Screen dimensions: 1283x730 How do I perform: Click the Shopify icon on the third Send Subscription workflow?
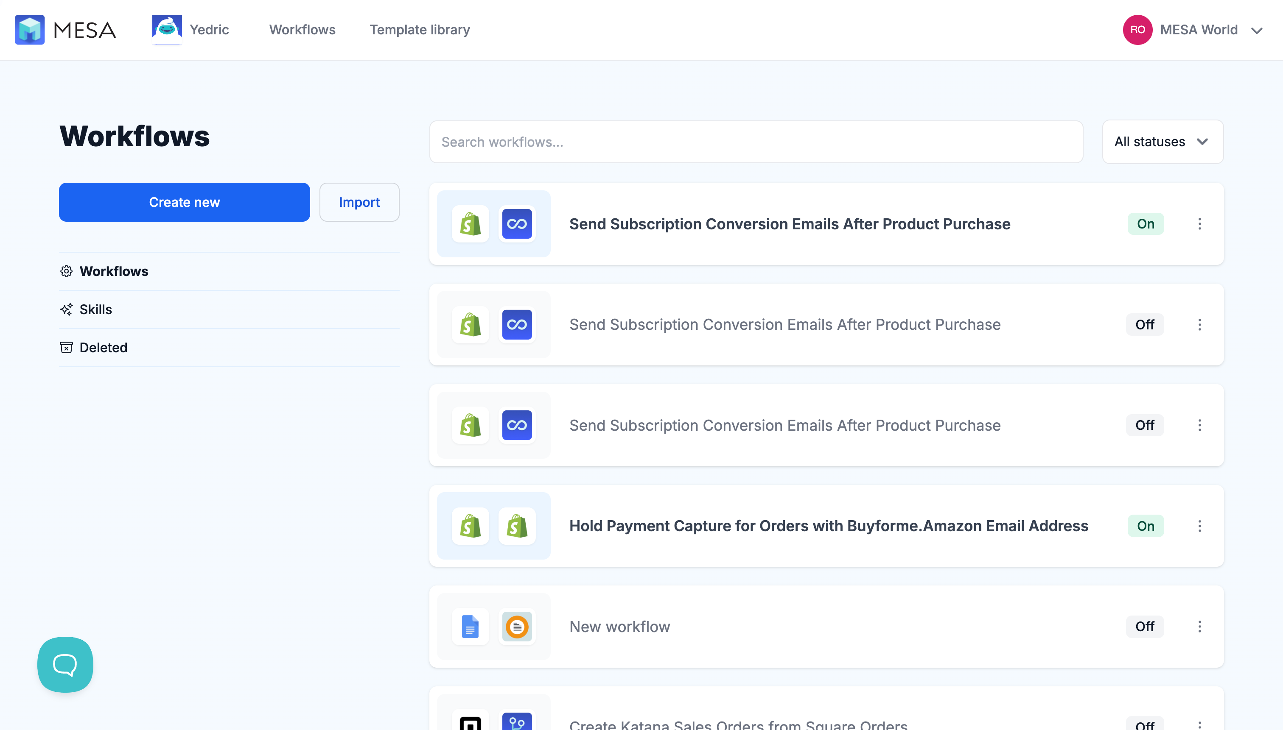470,425
